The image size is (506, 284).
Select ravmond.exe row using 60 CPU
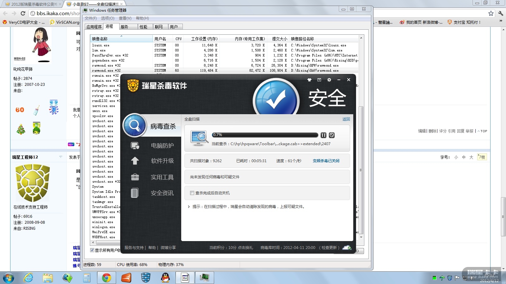(x=225, y=71)
